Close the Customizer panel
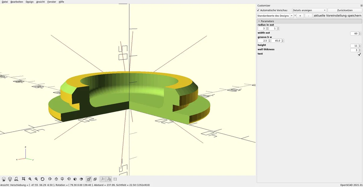 point(361,6)
